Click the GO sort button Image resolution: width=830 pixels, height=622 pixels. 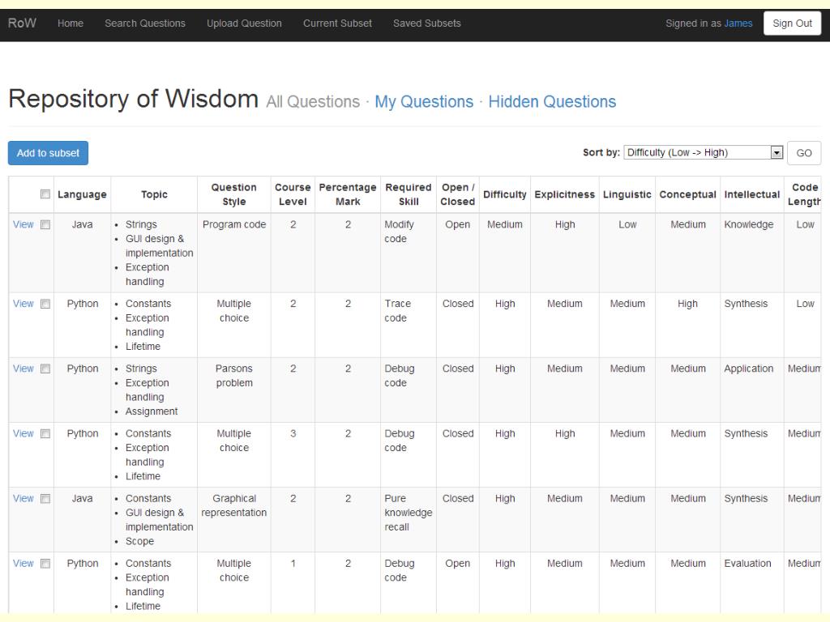(x=804, y=153)
